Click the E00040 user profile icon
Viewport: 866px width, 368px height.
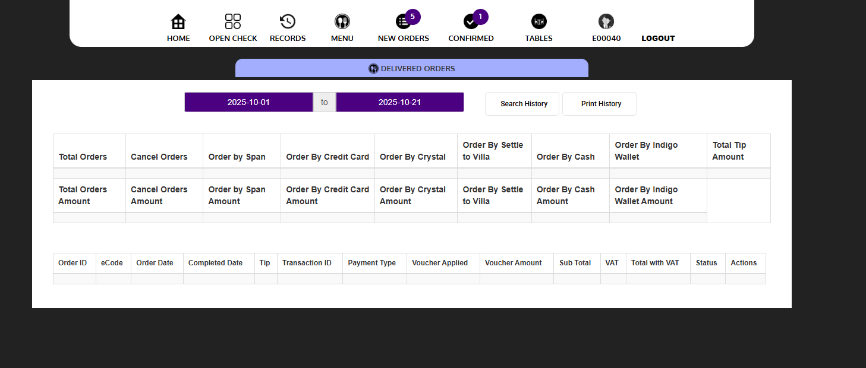pyautogui.click(x=606, y=22)
